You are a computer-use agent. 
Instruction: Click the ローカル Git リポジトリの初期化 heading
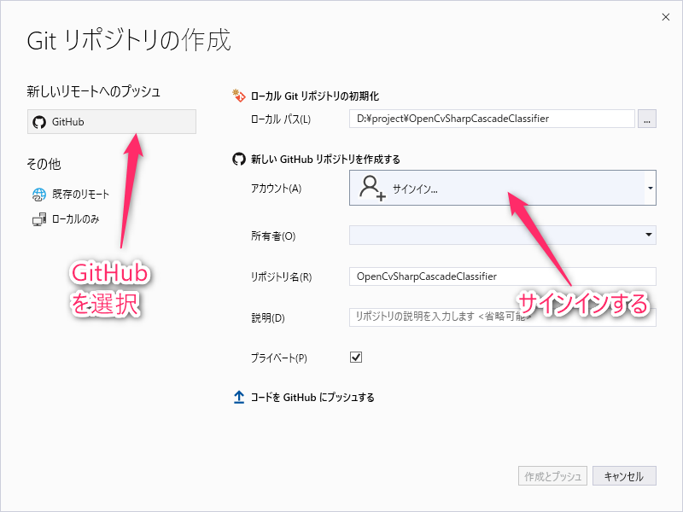tap(314, 96)
